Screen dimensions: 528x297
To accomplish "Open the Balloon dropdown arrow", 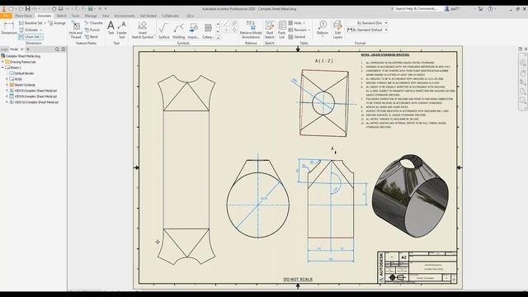I will pyautogui.click(x=323, y=36).
